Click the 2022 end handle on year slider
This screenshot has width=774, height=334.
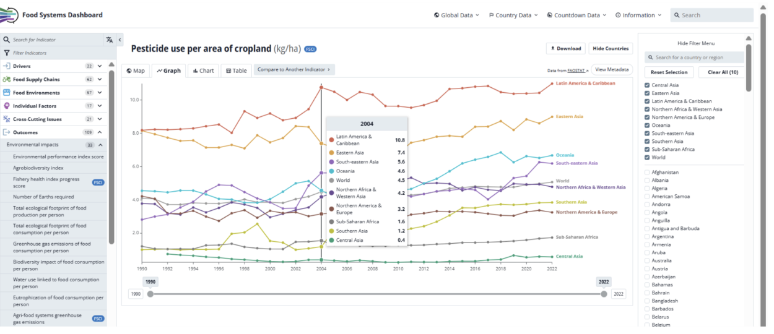pos(604,294)
